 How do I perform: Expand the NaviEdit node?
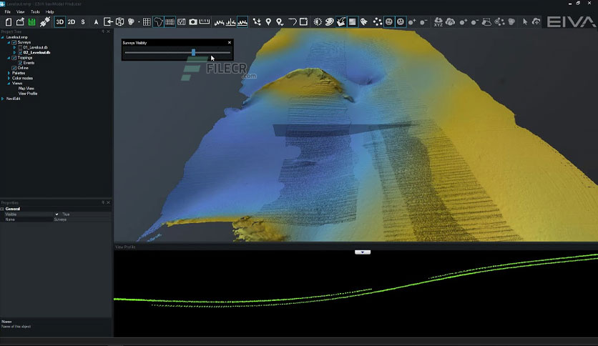coord(3,99)
